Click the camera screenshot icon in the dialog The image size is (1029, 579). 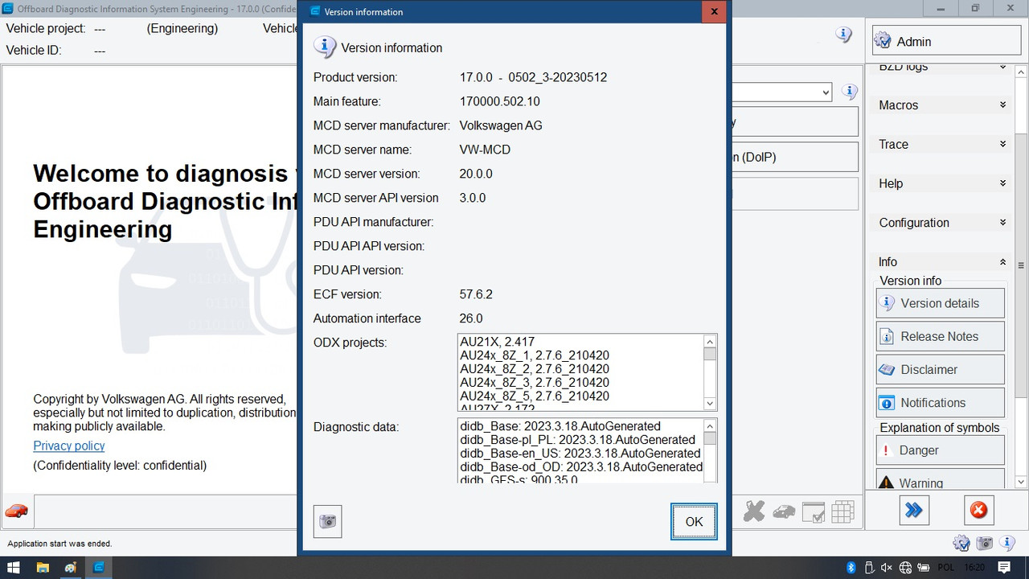pos(327,521)
